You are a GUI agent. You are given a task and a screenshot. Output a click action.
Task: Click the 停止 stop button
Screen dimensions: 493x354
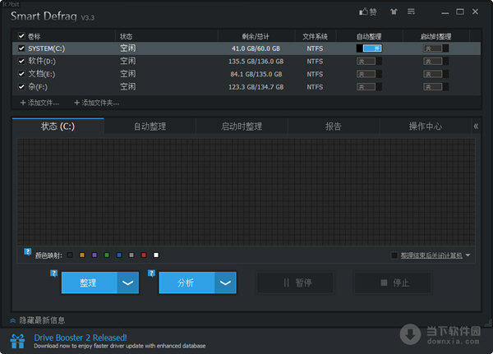pos(393,283)
